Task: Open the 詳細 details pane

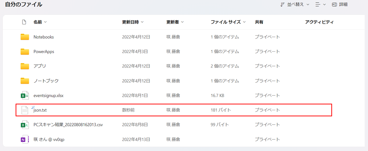Action: coord(340,4)
